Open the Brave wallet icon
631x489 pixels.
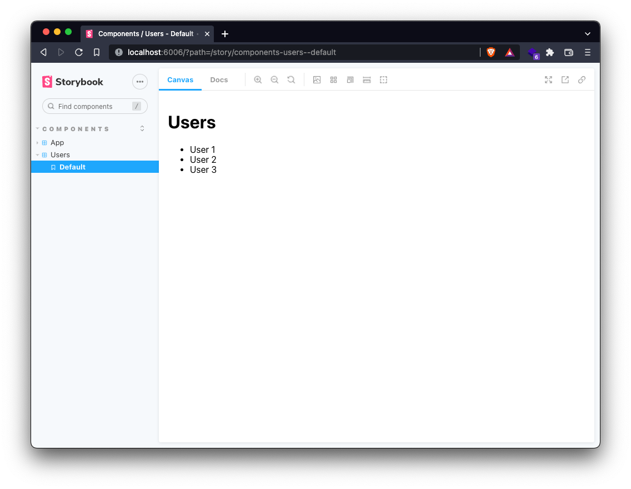(569, 52)
